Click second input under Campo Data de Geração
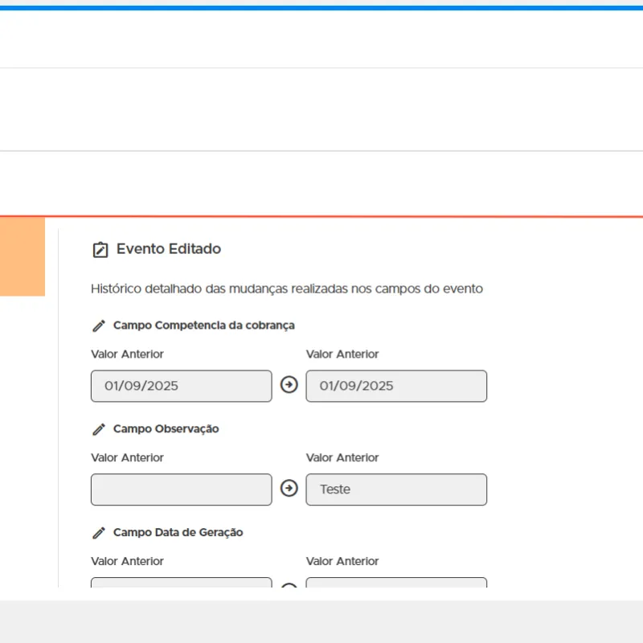Image resolution: width=643 pixels, height=643 pixels. coord(396,583)
